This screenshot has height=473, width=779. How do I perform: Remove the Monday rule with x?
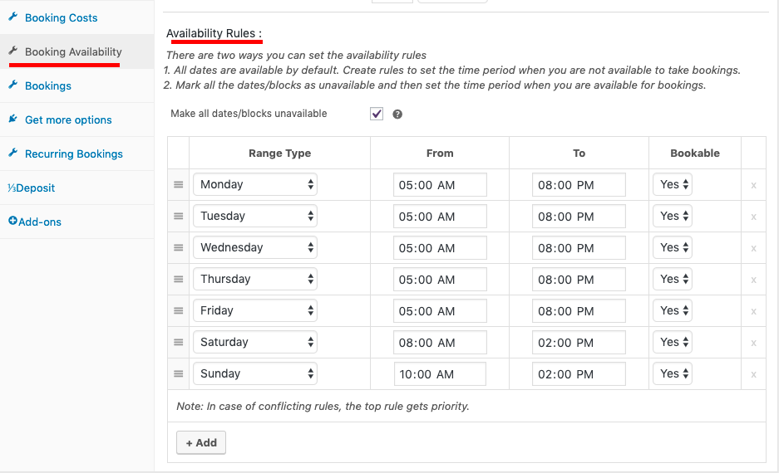(754, 185)
